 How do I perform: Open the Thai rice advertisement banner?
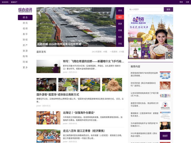pyautogui.click(x=150, y=37)
